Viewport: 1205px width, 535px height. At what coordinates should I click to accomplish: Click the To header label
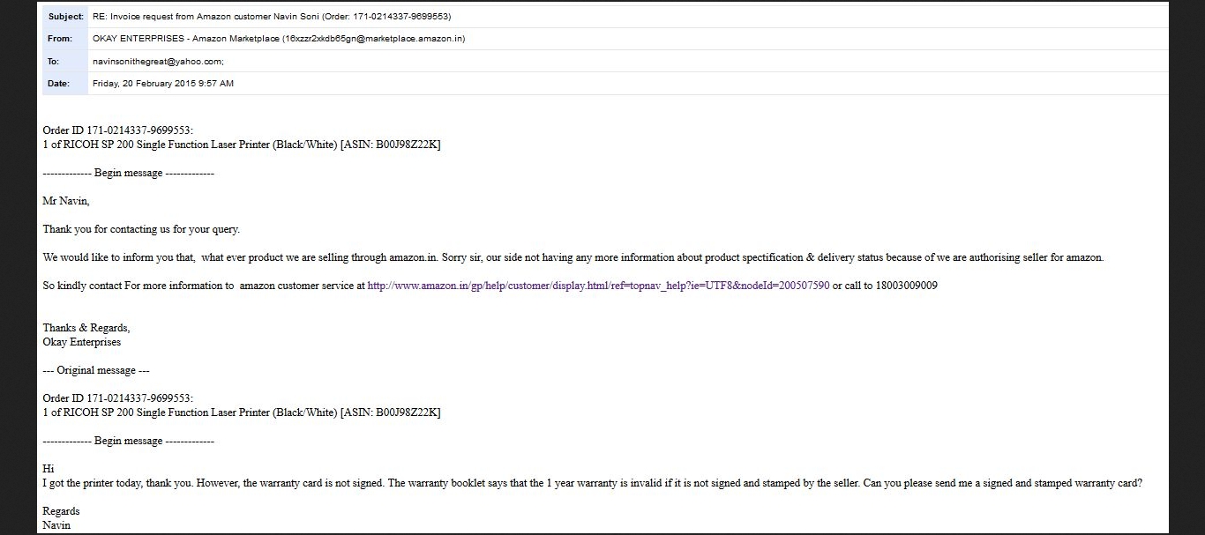click(54, 62)
